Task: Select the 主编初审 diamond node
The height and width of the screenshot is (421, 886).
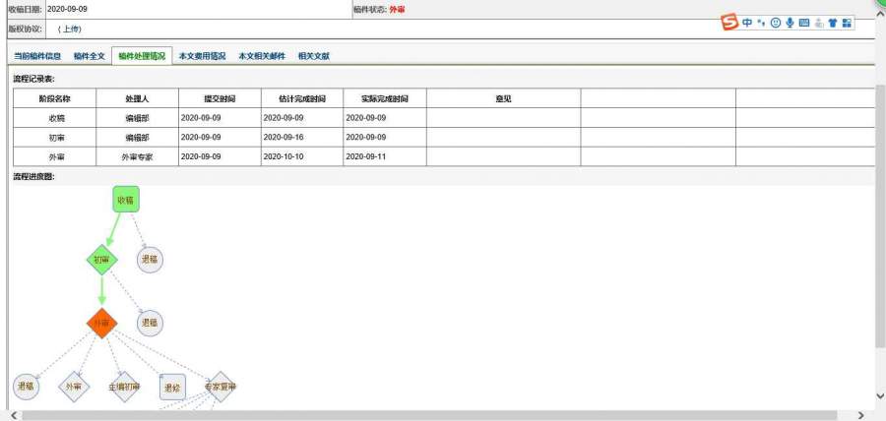Action: point(124,387)
